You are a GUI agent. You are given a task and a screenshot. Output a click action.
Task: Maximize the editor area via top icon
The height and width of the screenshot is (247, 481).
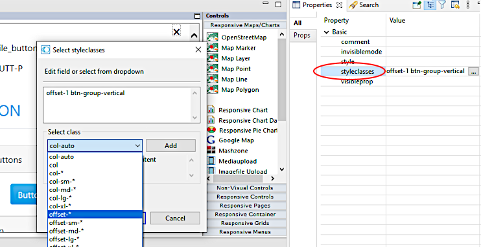pos(278,5)
